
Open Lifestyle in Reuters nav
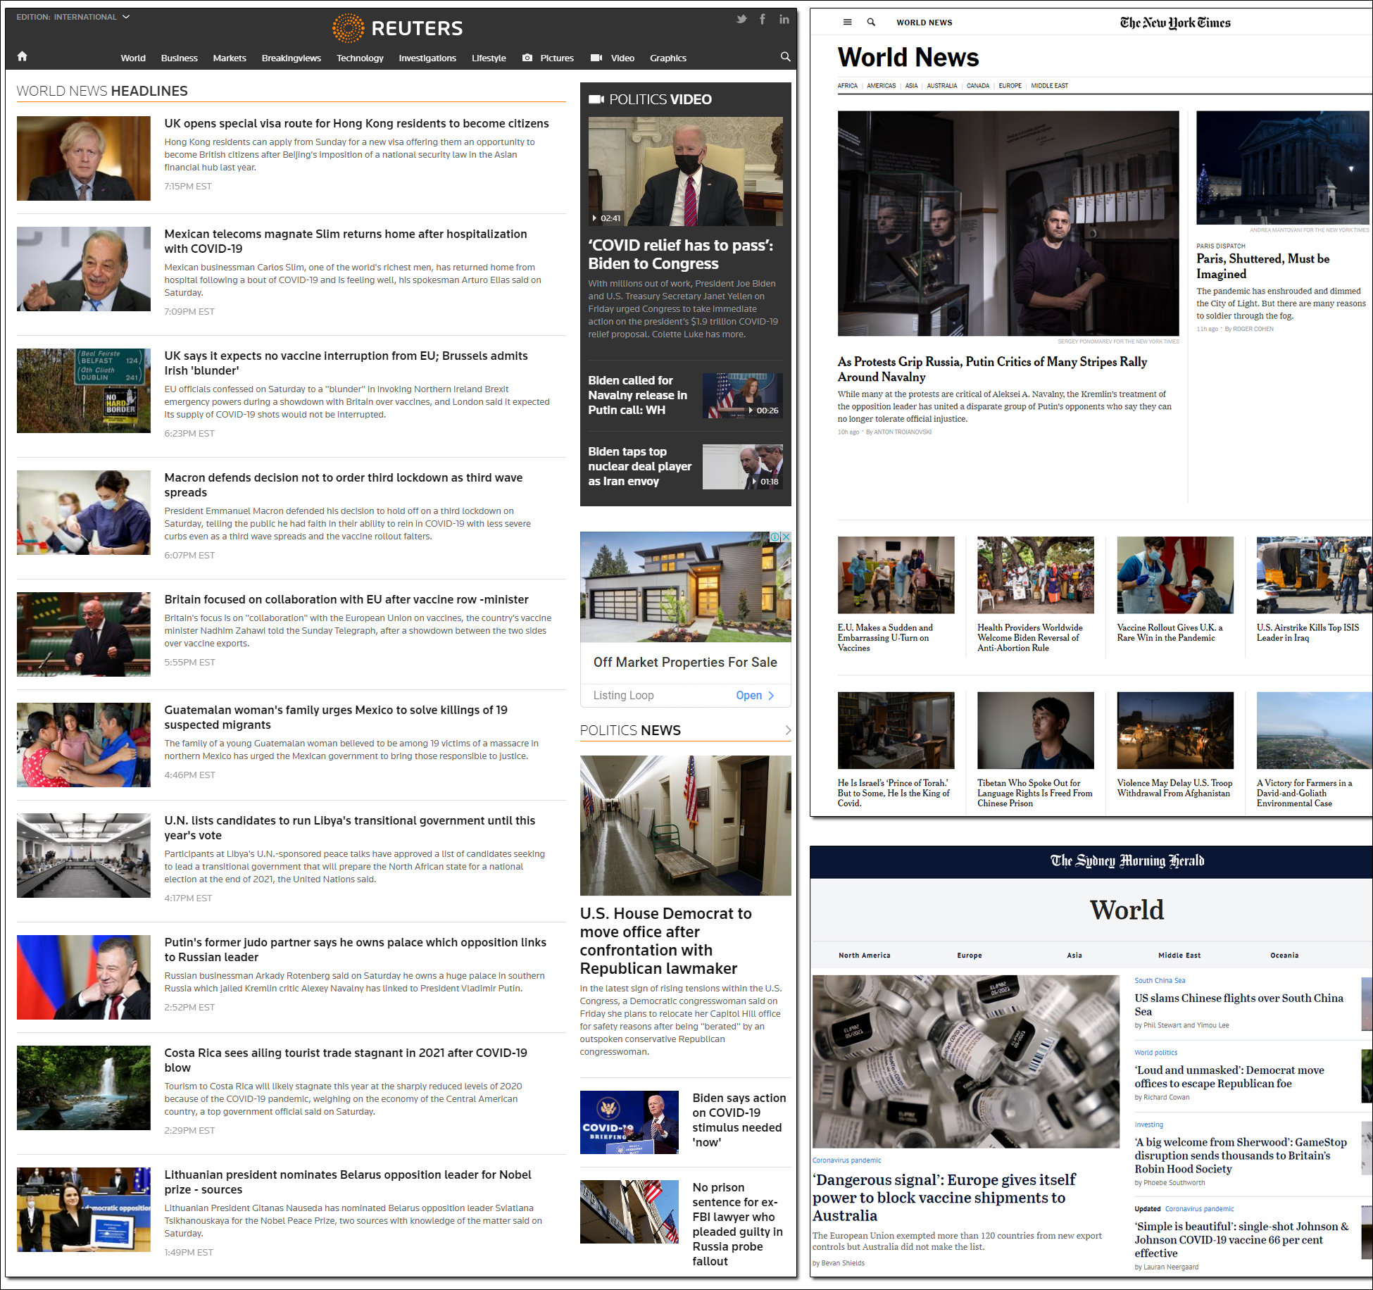pyautogui.click(x=489, y=58)
